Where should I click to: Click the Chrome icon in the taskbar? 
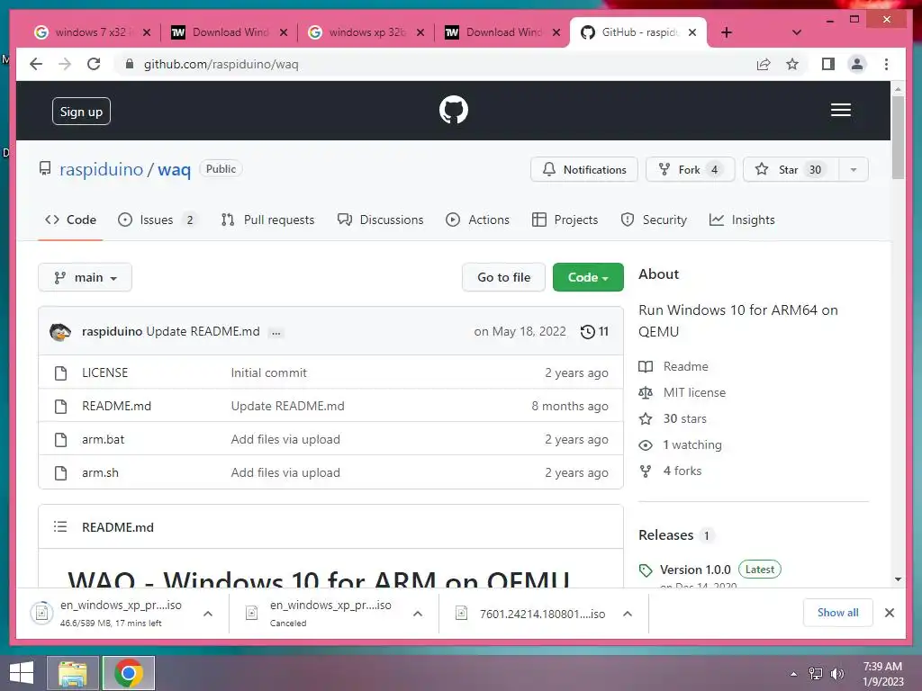coord(129,673)
